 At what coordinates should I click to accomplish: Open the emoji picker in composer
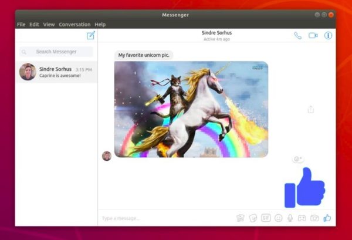click(278, 218)
